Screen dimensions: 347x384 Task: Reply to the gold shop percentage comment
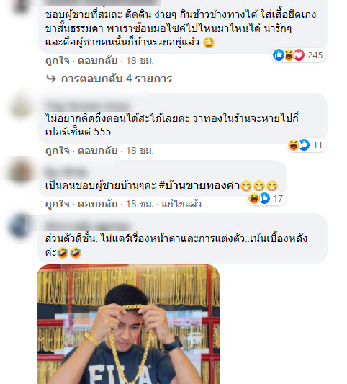coord(98,151)
